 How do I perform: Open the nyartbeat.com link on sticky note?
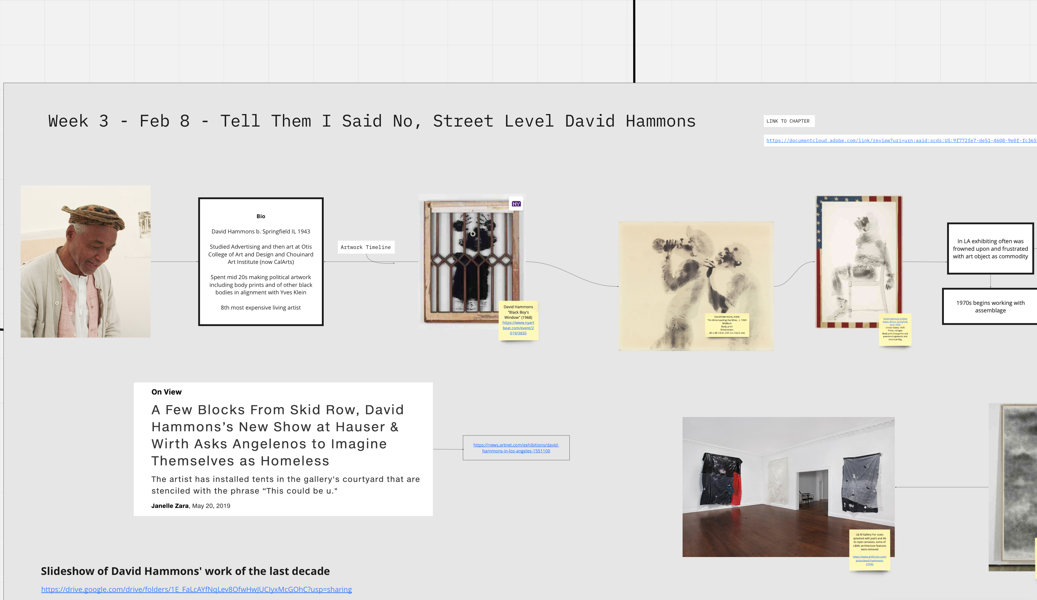(518, 328)
